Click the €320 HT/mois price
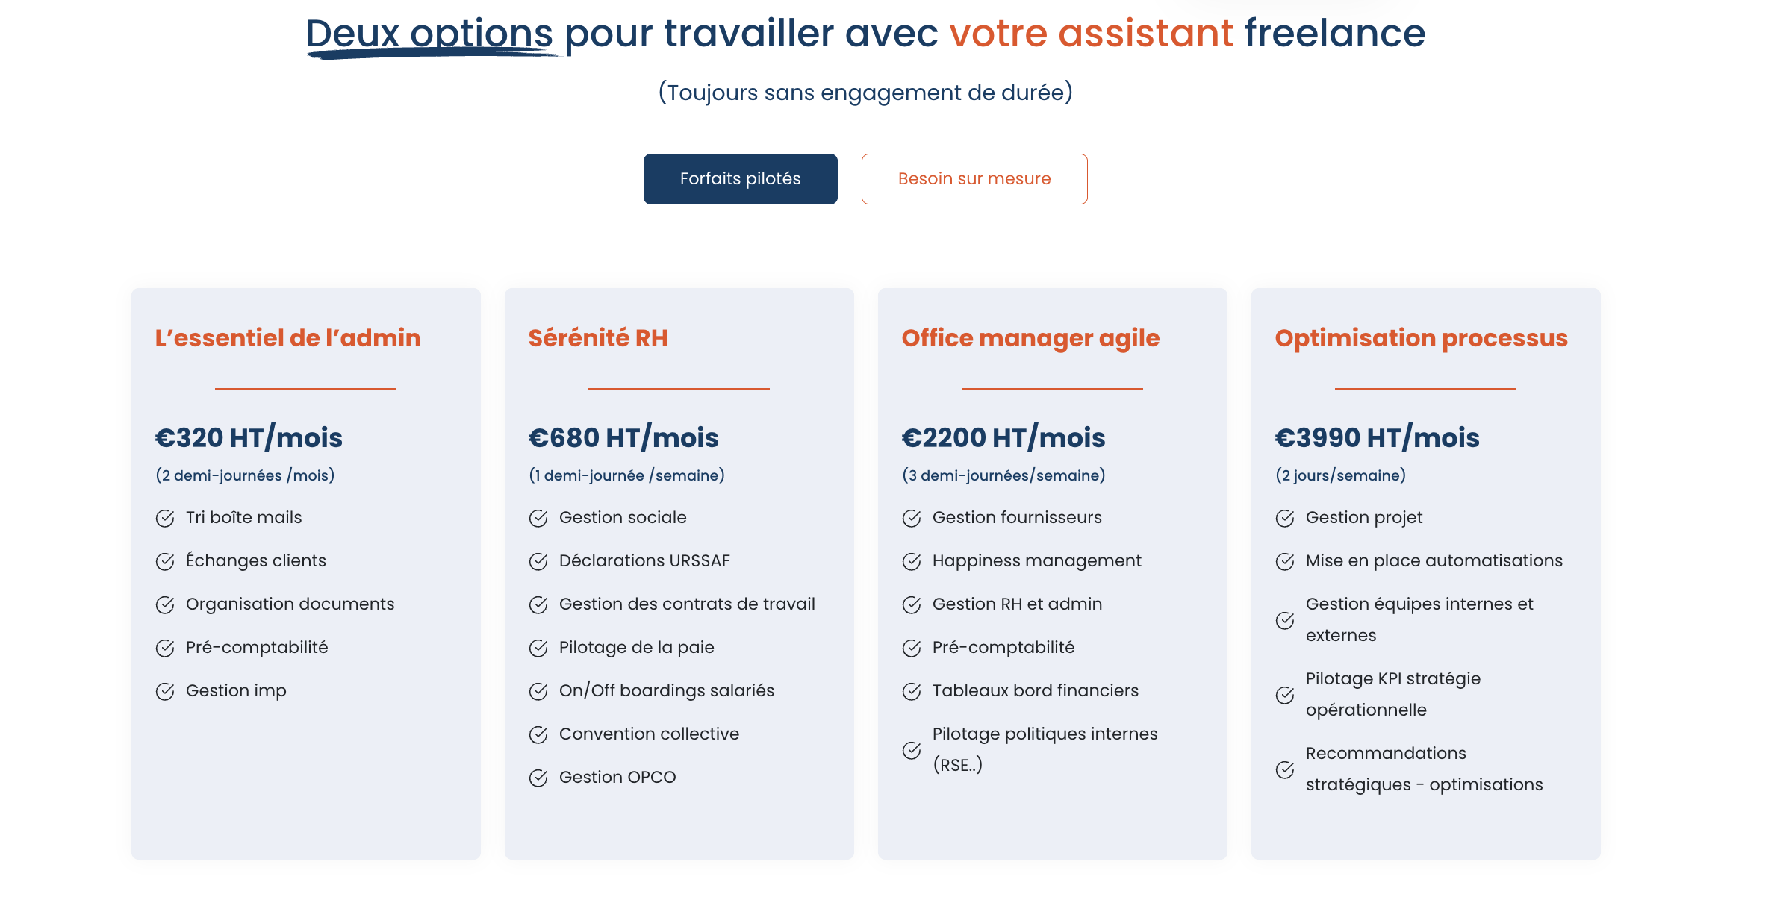This screenshot has width=1780, height=903. click(249, 437)
